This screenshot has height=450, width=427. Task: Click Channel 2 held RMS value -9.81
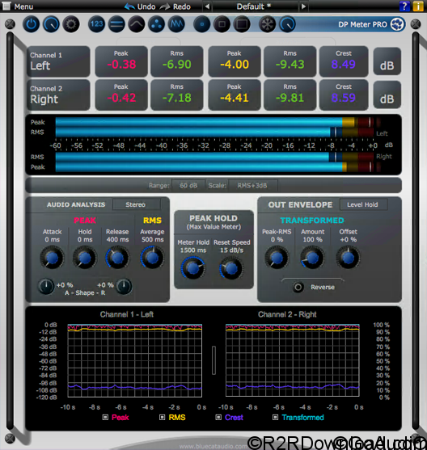[290, 98]
